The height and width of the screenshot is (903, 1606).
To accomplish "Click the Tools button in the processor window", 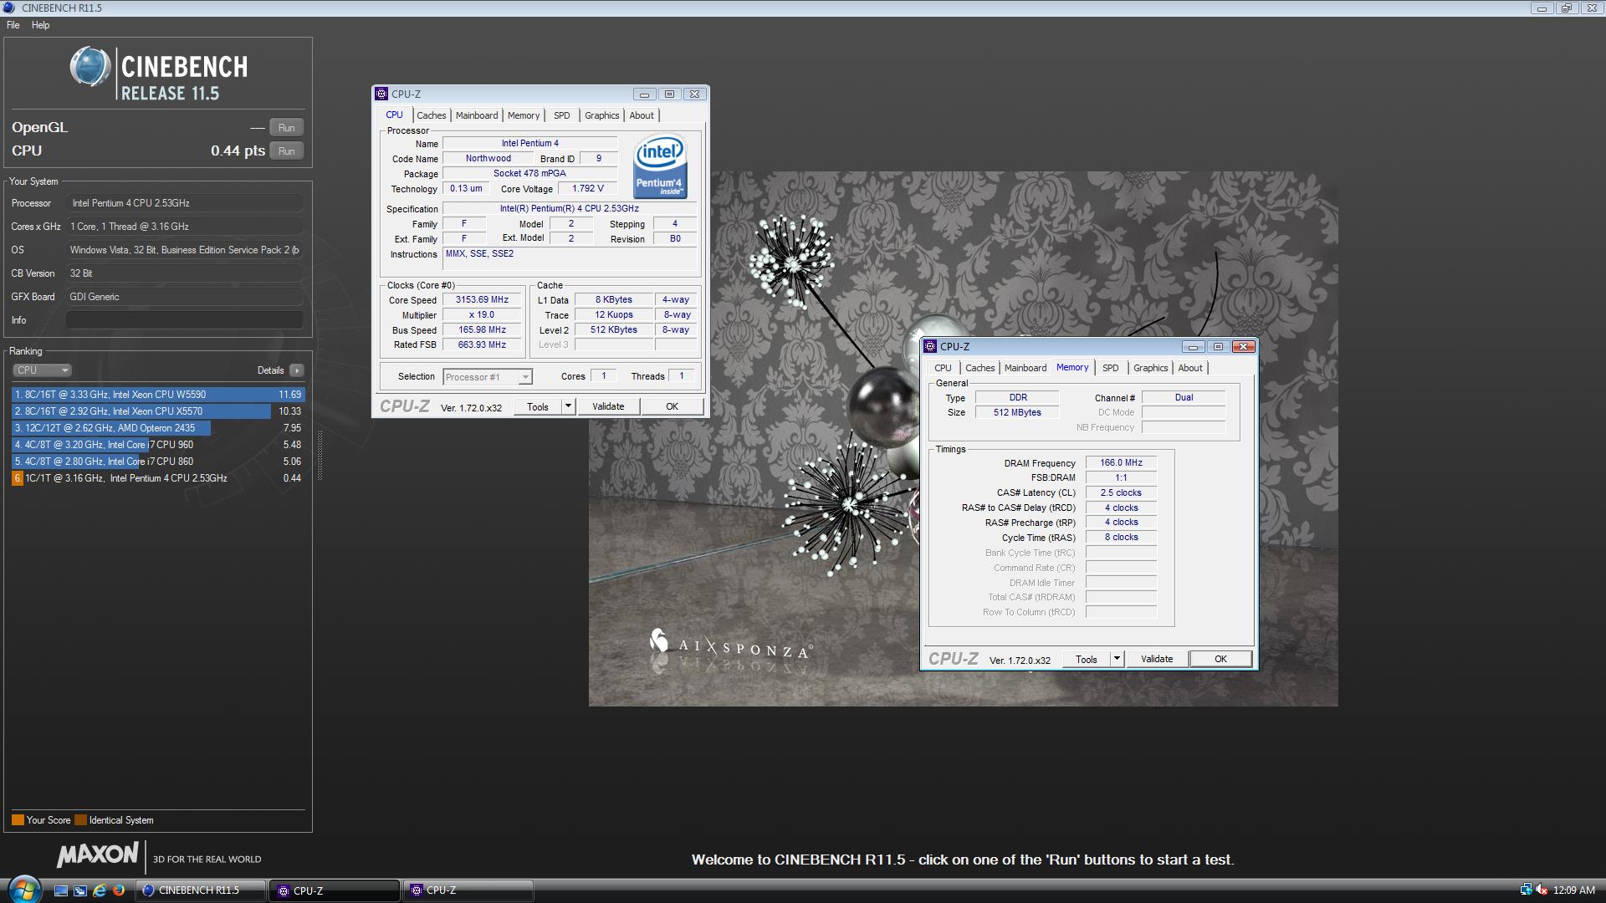I will [538, 406].
